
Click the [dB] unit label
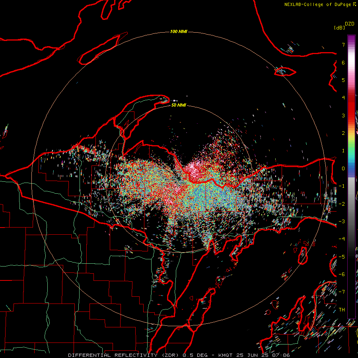pos(339,28)
